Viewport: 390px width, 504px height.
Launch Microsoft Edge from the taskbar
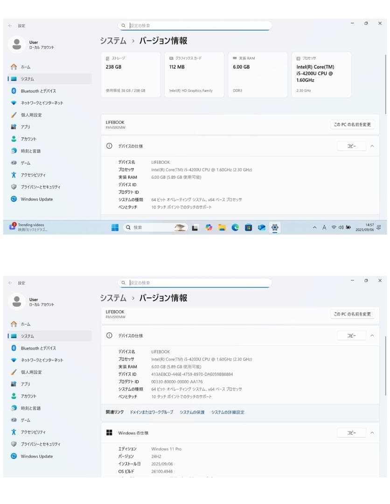click(235, 227)
